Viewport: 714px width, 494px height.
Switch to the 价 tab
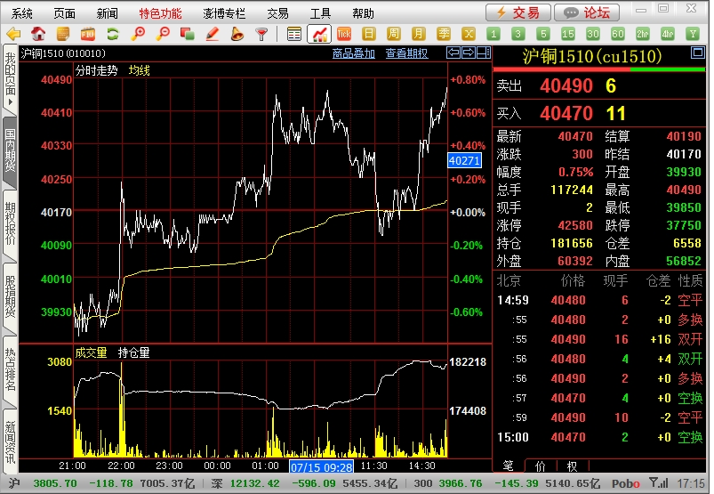(x=541, y=466)
